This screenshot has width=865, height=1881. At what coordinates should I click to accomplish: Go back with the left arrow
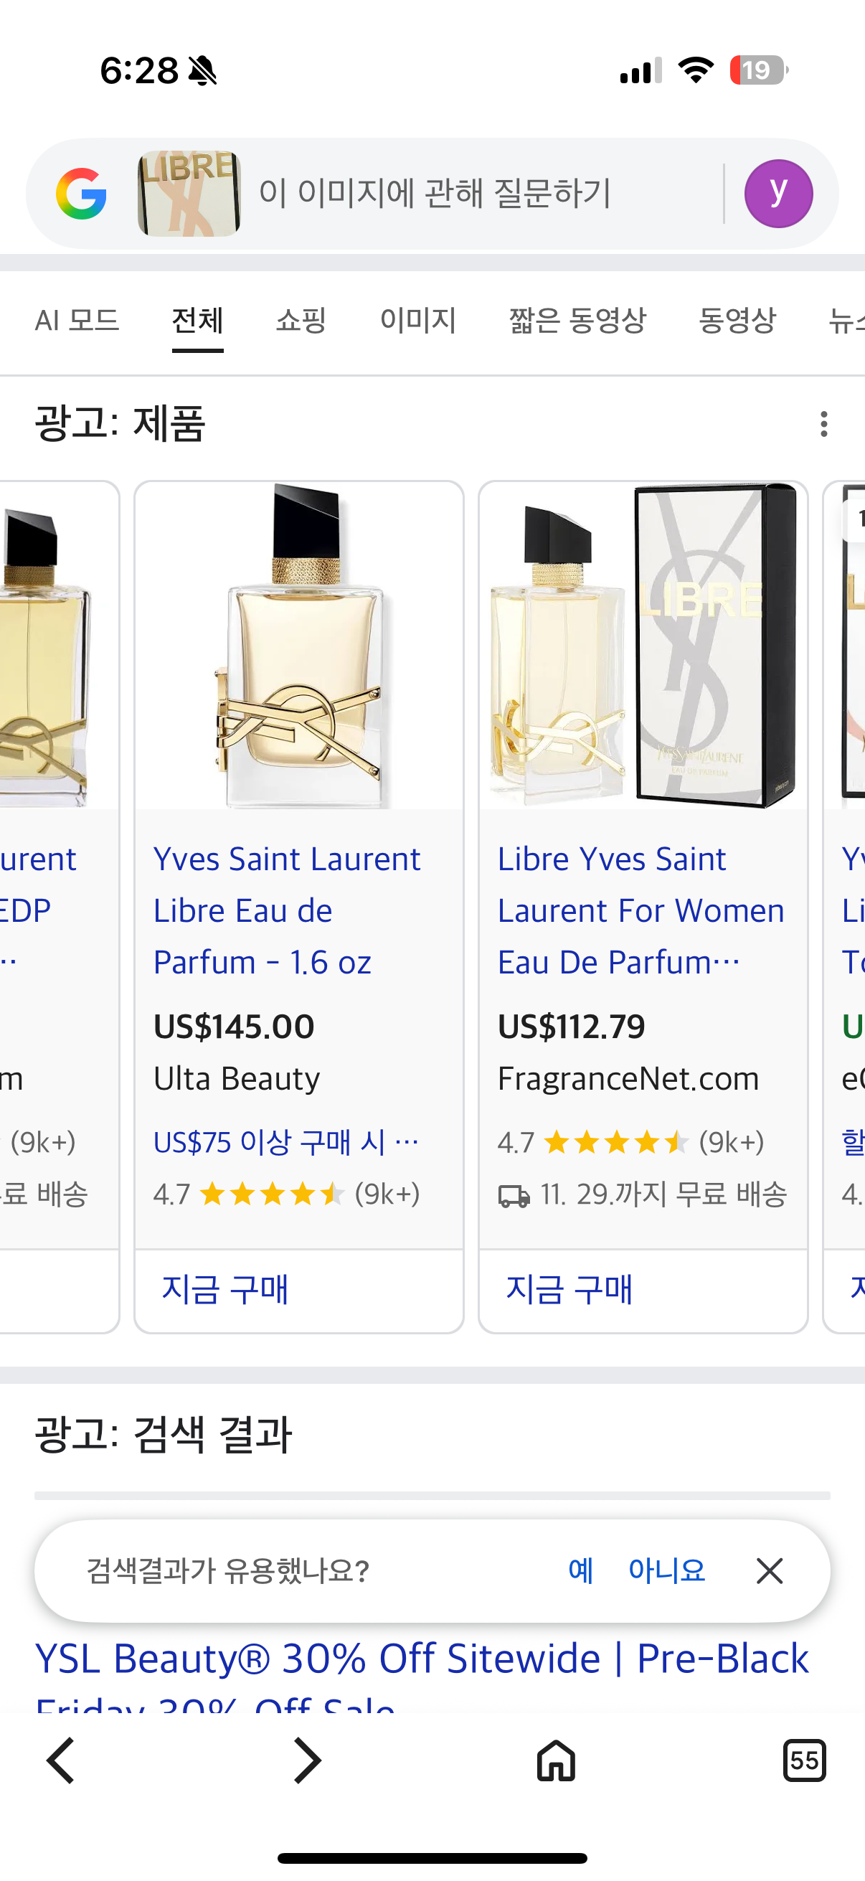tap(60, 1760)
